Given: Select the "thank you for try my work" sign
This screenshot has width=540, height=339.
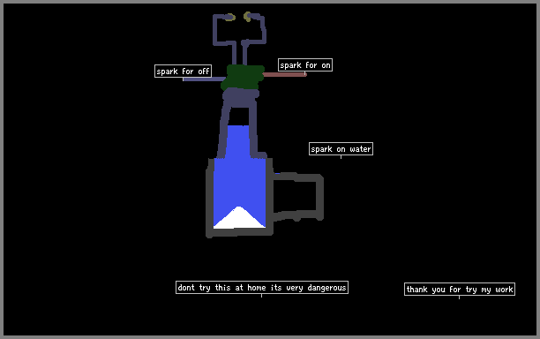Looking at the screenshot, I should pos(460,289).
